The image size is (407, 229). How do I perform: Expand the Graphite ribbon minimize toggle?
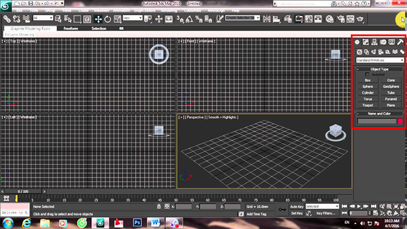click(x=121, y=28)
